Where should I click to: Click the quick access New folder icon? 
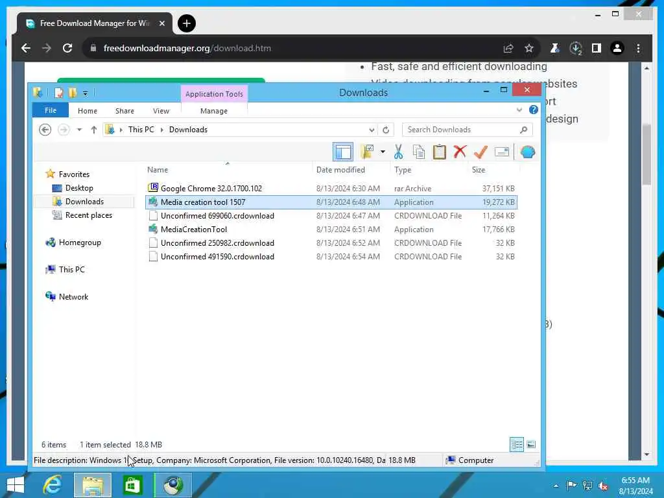click(73, 92)
